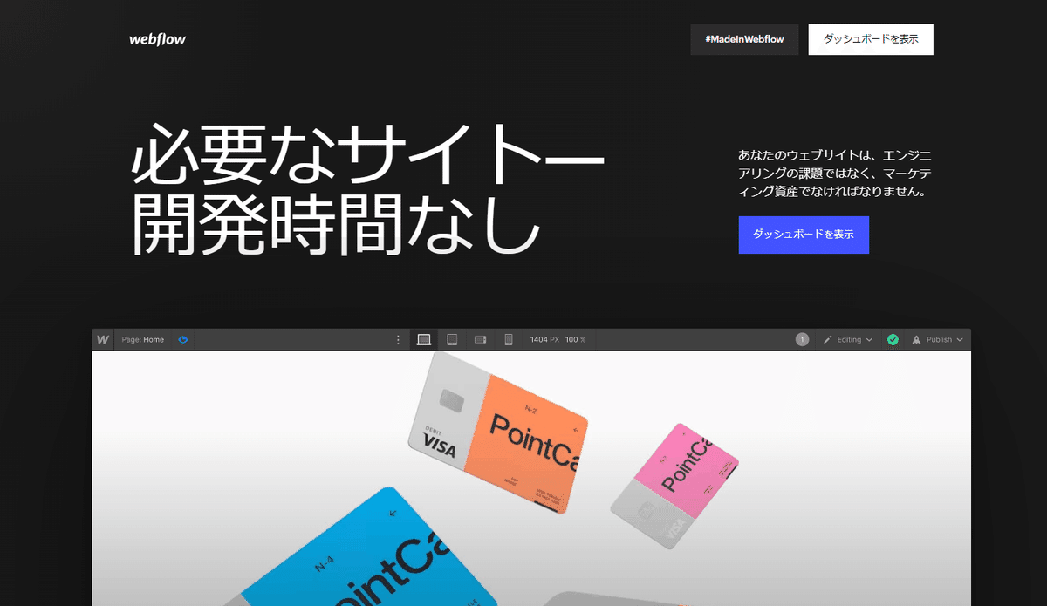Click the Webflow W logo in the designer bar
Image resolution: width=1047 pixels, height=606 pixels.
click(x=102, y=339)
